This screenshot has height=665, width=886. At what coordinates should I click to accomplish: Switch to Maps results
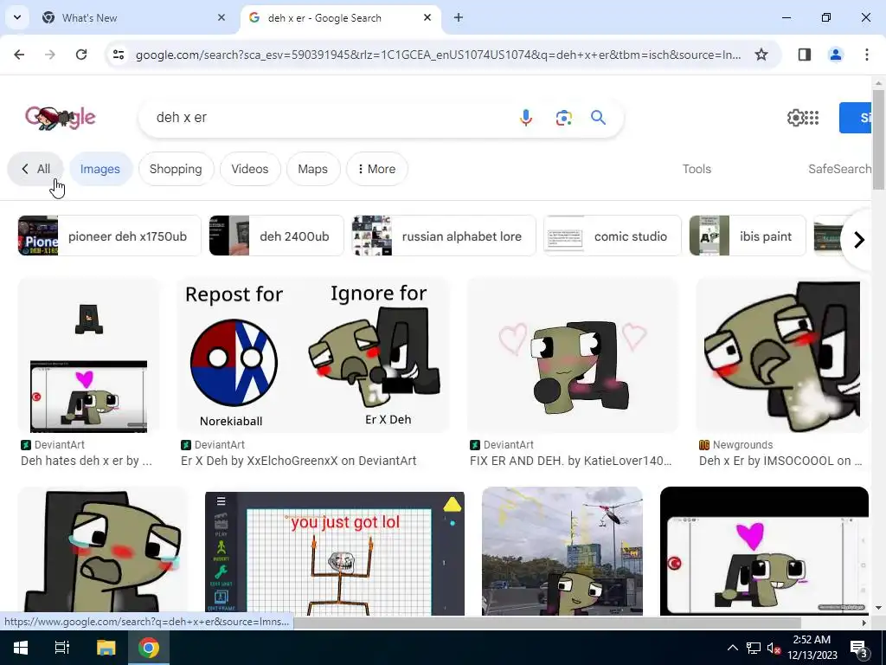(x=312, y=169)
